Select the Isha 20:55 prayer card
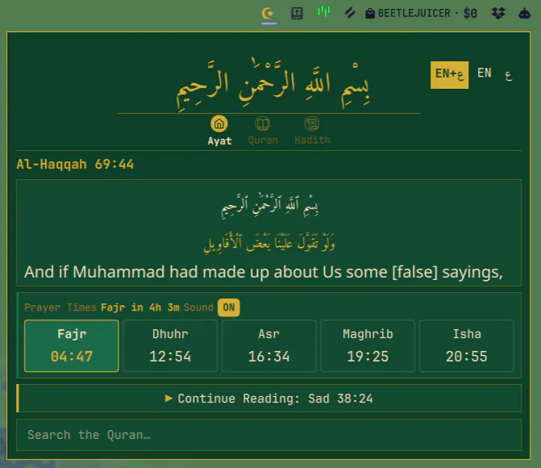The width and height of the screenshot is (541, 468). (467, 345)
